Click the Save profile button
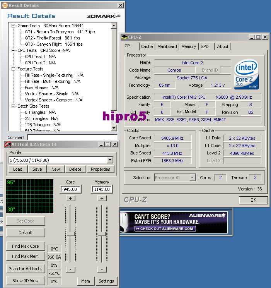 37,169
